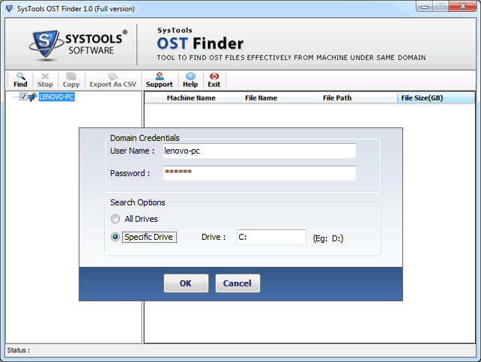Click the Domain Credentials group label
Screen dimensions: 481x362
[145, 138]
